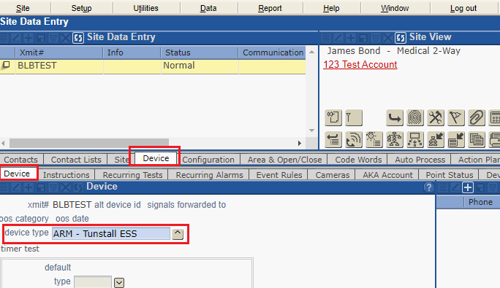500x288 pixels.
Task: Open the Event Rules sub-tab
Action: [279, 175]
